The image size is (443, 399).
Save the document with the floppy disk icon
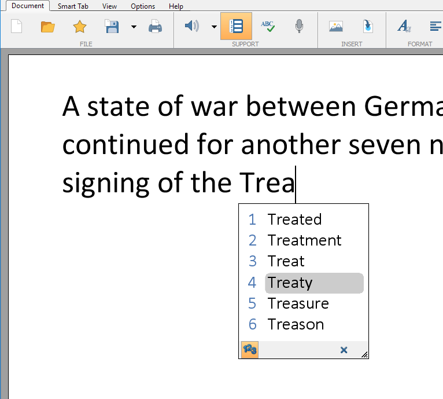[112, 26]
